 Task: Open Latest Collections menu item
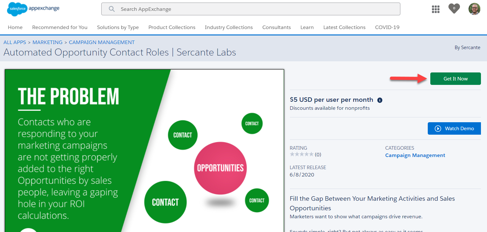[344, 27]
